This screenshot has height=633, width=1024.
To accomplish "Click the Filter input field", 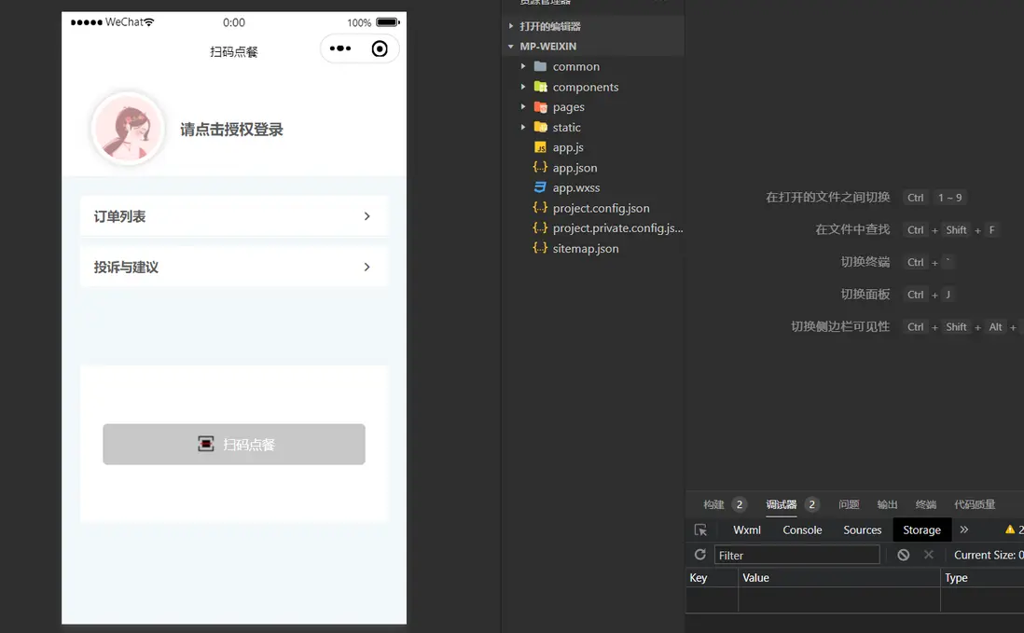I will [796, 556].
